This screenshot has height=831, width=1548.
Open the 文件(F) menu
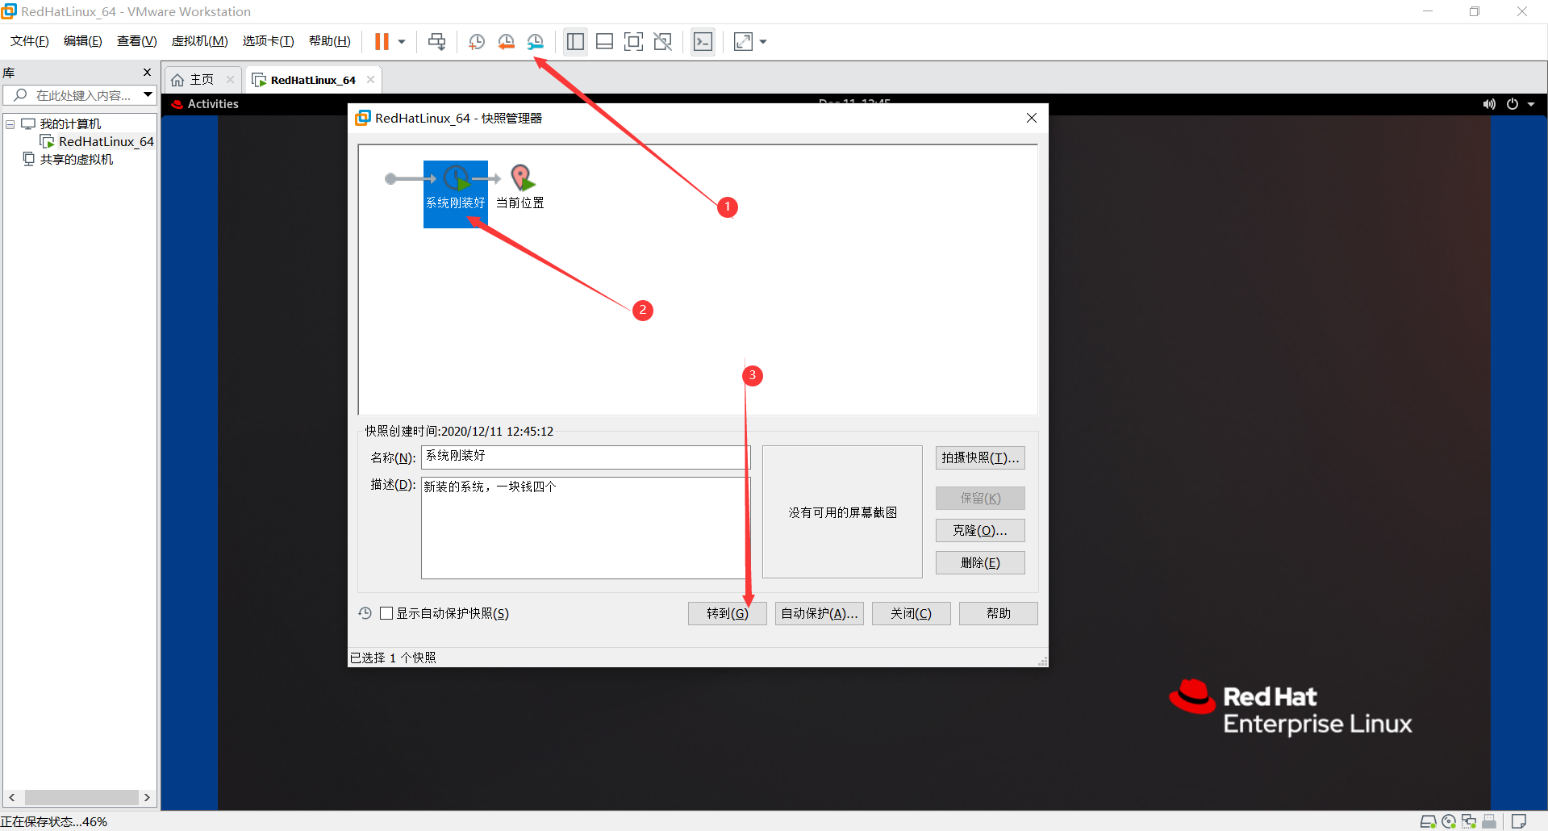(x=29, y=41)
